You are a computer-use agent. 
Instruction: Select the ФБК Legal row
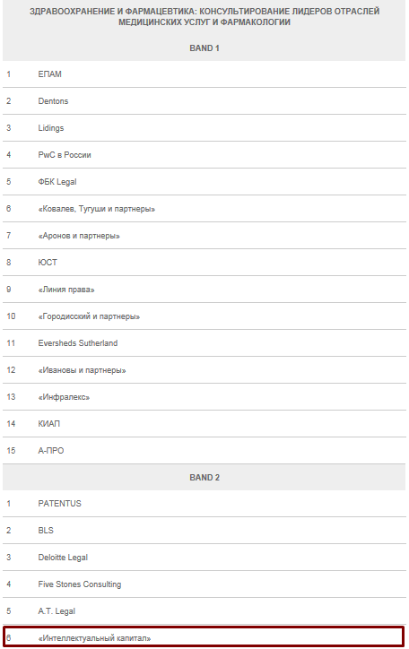pyautogui.click(x=204, y=182)
